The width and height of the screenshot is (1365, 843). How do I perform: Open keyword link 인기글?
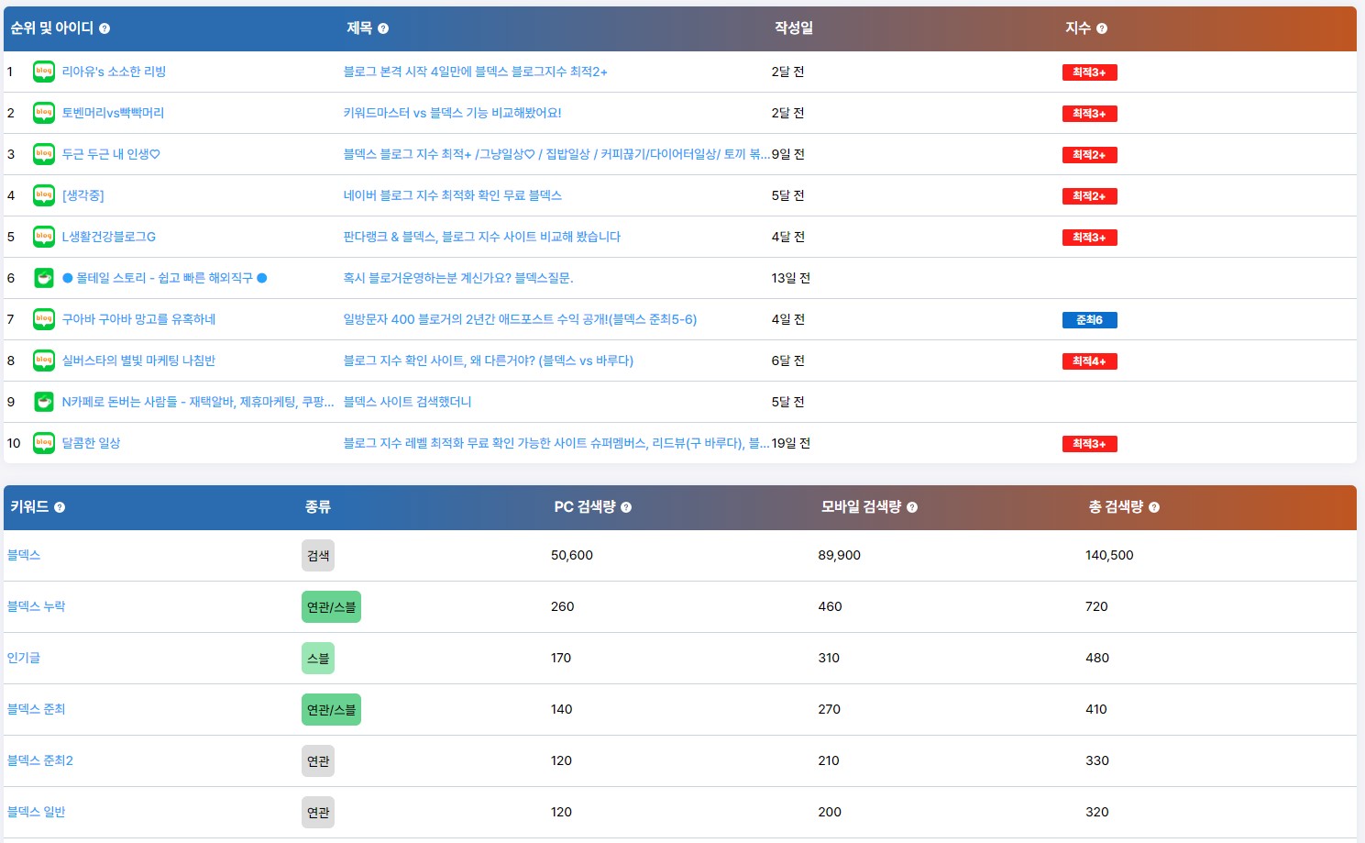[24, 658]
